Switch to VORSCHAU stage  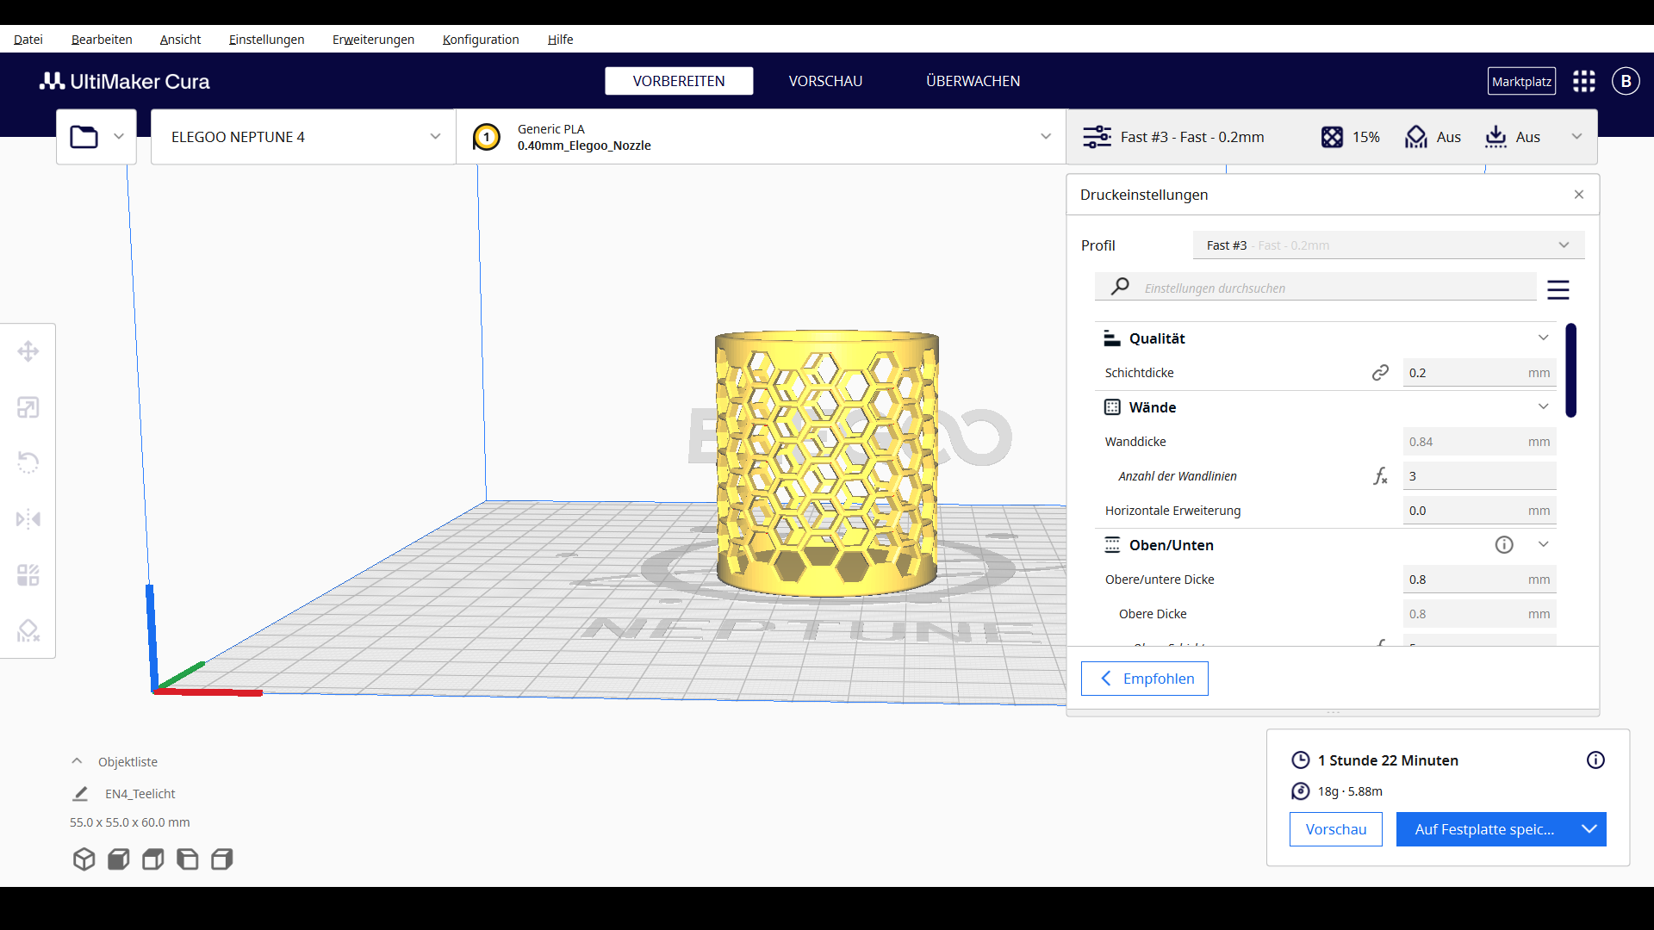click(x=825, y=81)
